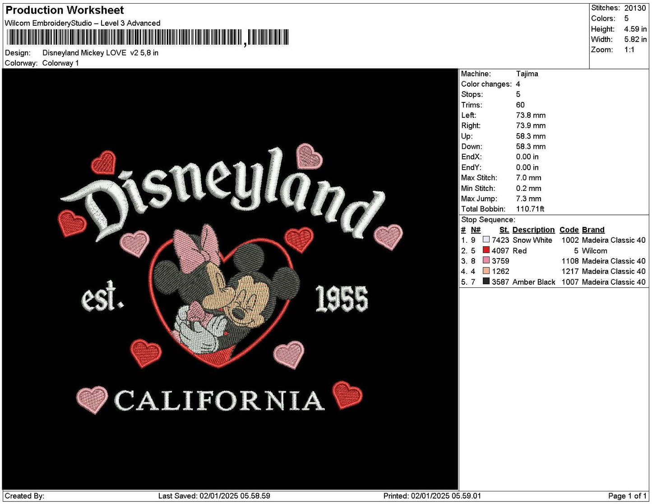The height and width of the screenshot is (504, 652).
Task: Click the Code column header
Action: (x=569, y=230)
